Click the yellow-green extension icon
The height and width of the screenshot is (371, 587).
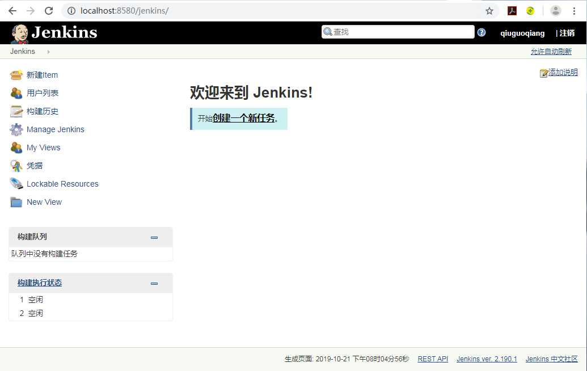point(530,11)
